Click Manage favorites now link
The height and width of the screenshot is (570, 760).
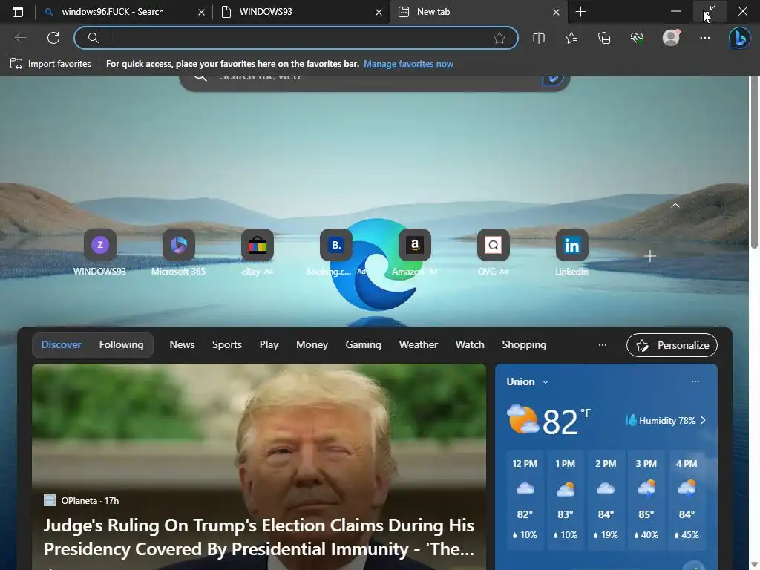click(x=408, y=64)
